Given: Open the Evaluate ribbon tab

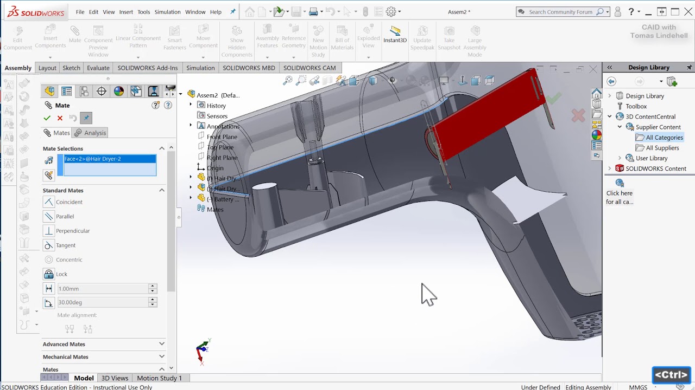Looking at the screenshot, I should (98, 68).
